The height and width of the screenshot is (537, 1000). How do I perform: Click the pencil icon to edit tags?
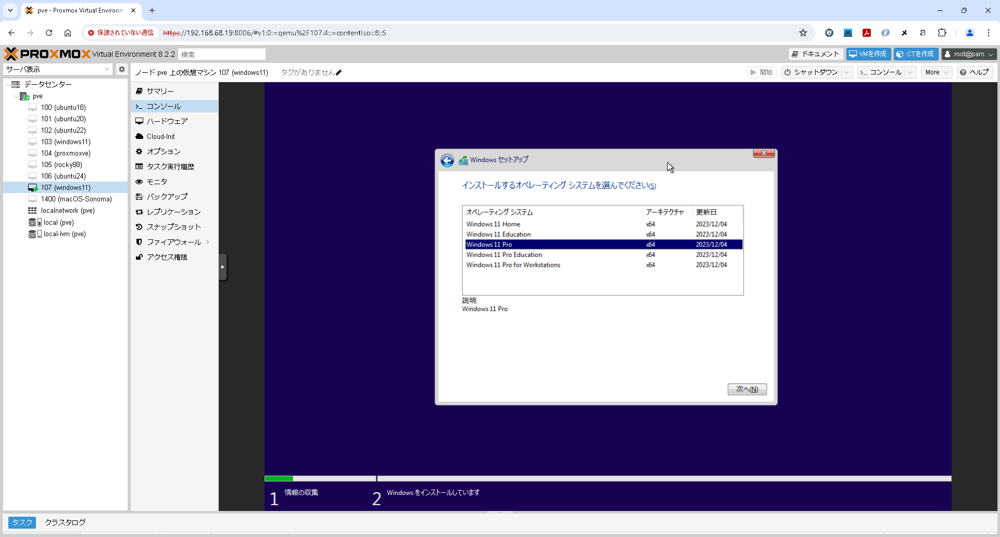(x=339, y=73)
